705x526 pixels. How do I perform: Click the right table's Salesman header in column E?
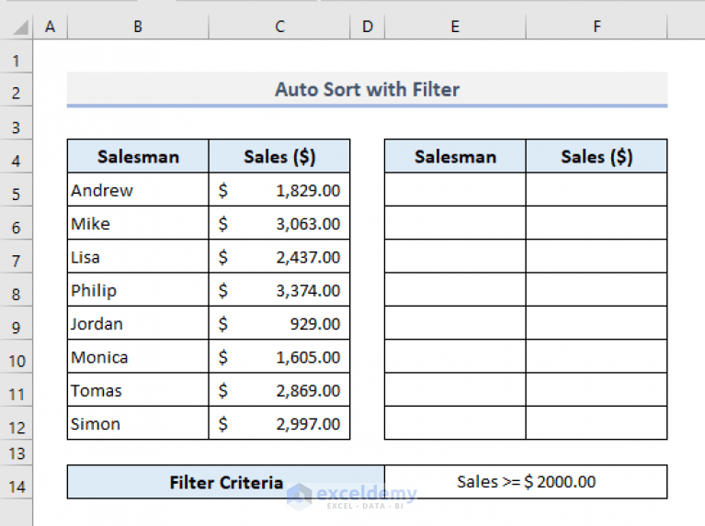click(455, 156)
